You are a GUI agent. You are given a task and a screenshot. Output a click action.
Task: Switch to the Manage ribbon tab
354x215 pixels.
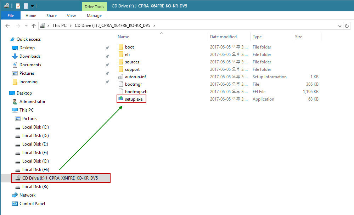pyautogui.click(x=94, y=16)
